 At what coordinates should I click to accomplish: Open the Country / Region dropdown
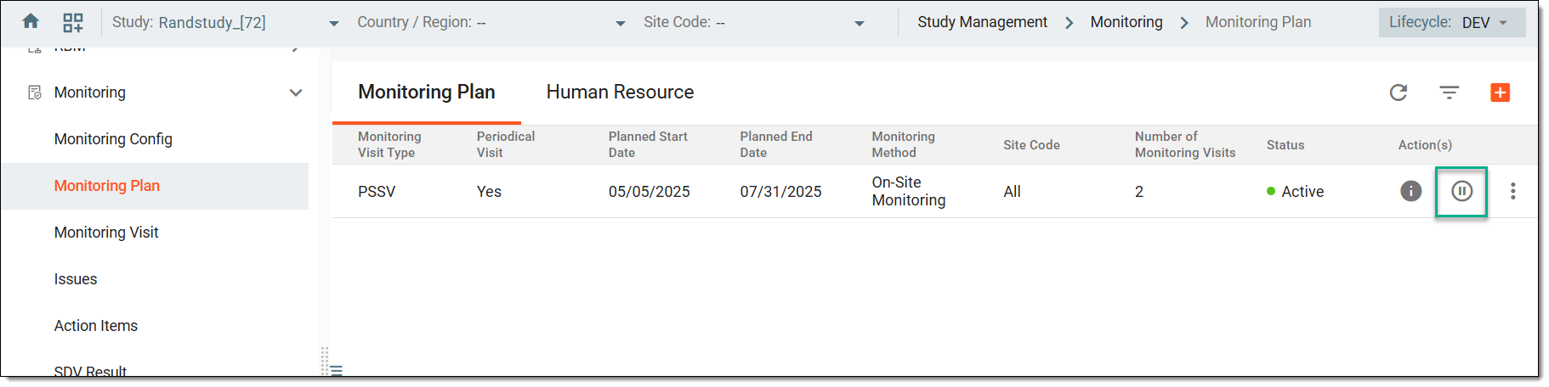point(621,23)
